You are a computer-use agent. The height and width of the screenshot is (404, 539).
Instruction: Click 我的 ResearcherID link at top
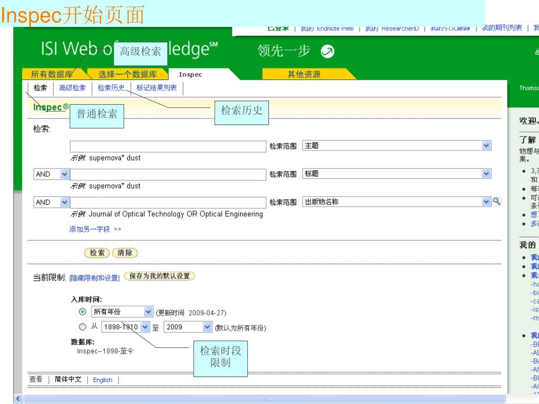(x=392, y=28)
